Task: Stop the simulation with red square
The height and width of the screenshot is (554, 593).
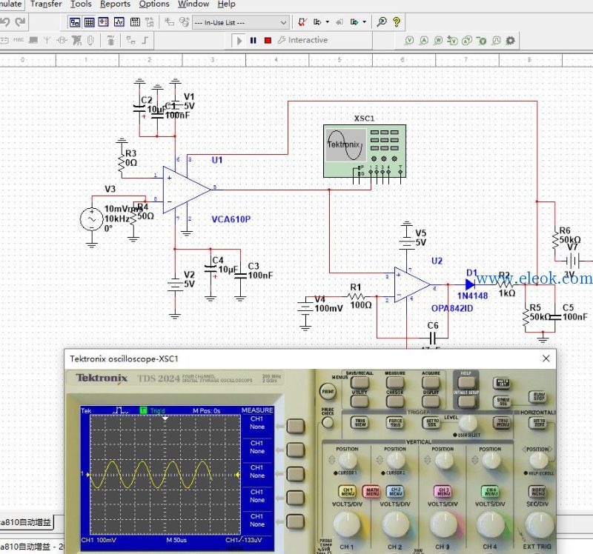Action: (x=268, y=41)
